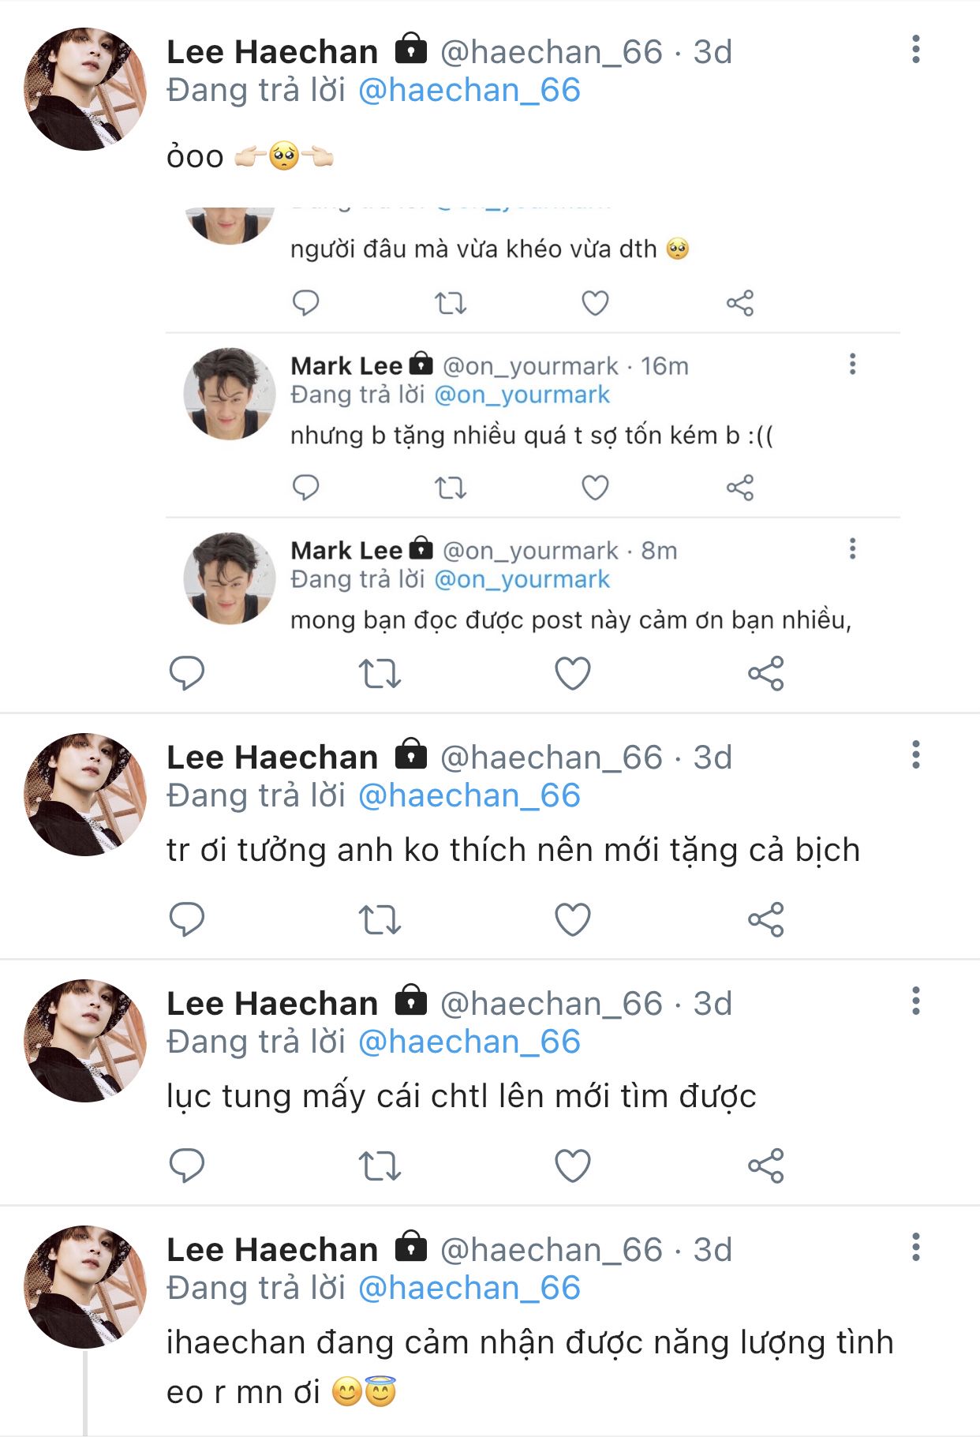Viewport: 980px width, 1437px height.
Task: Open Mark Lee's avatar on the 8m reply
Action: pos(230,578)
